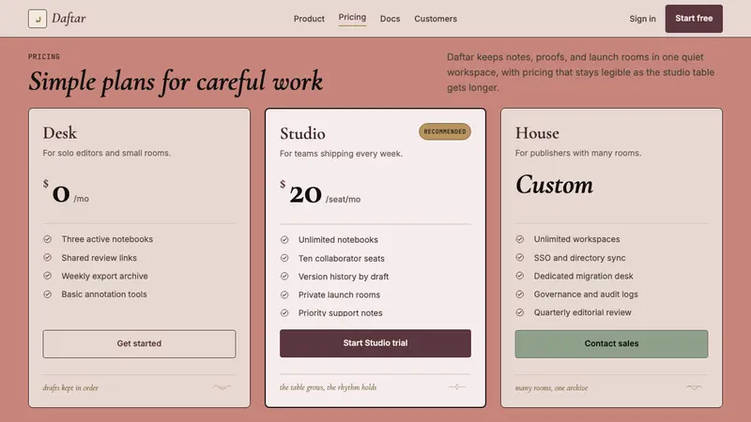Click check icon beside Weekly export archive

(48, 276)
